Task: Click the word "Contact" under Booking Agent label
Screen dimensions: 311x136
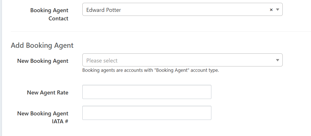Action: pyautogui.click(x=58, y=18)
